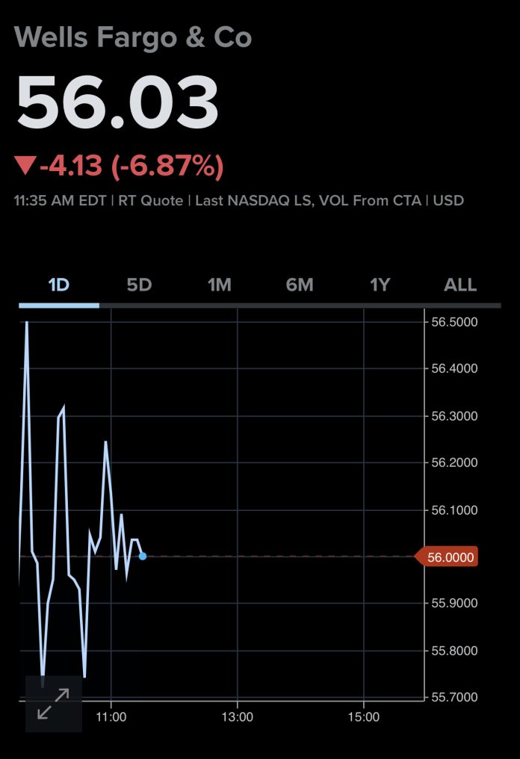
Task: Click the USD currency label
Action: (x=448, y=201)
